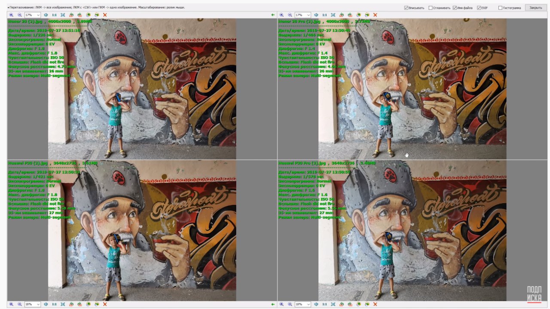The width and height of the screenshot is (550, 309).
Task: Open the 17% zoom dropdown in Honor 20 Pro pane
Action: (x=309, y=15)
